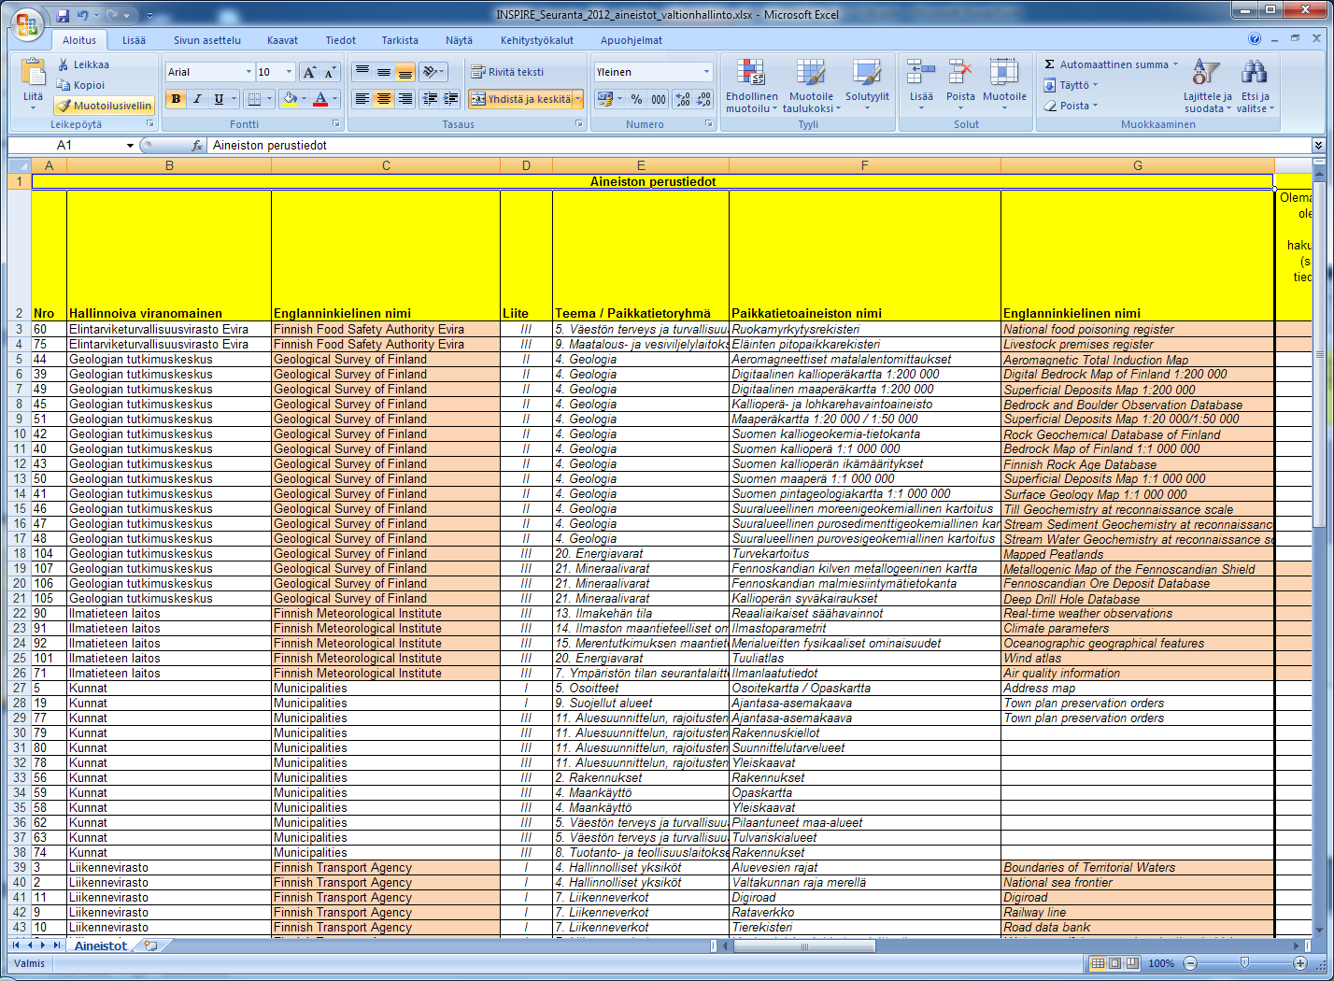This screenshot has width=1334, height=981.
Task: Increase the cell indent
Action: [451, 98]
